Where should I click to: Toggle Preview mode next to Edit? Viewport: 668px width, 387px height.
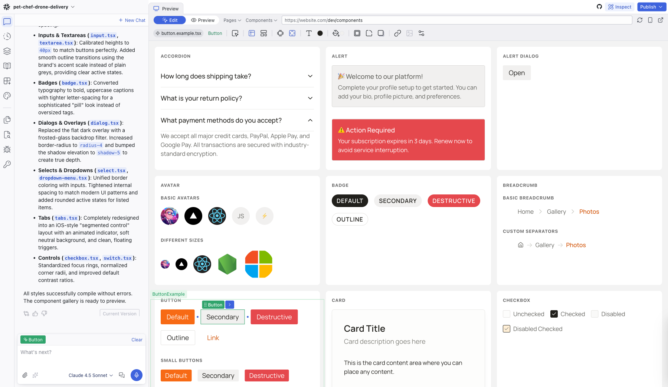[203, 20]
